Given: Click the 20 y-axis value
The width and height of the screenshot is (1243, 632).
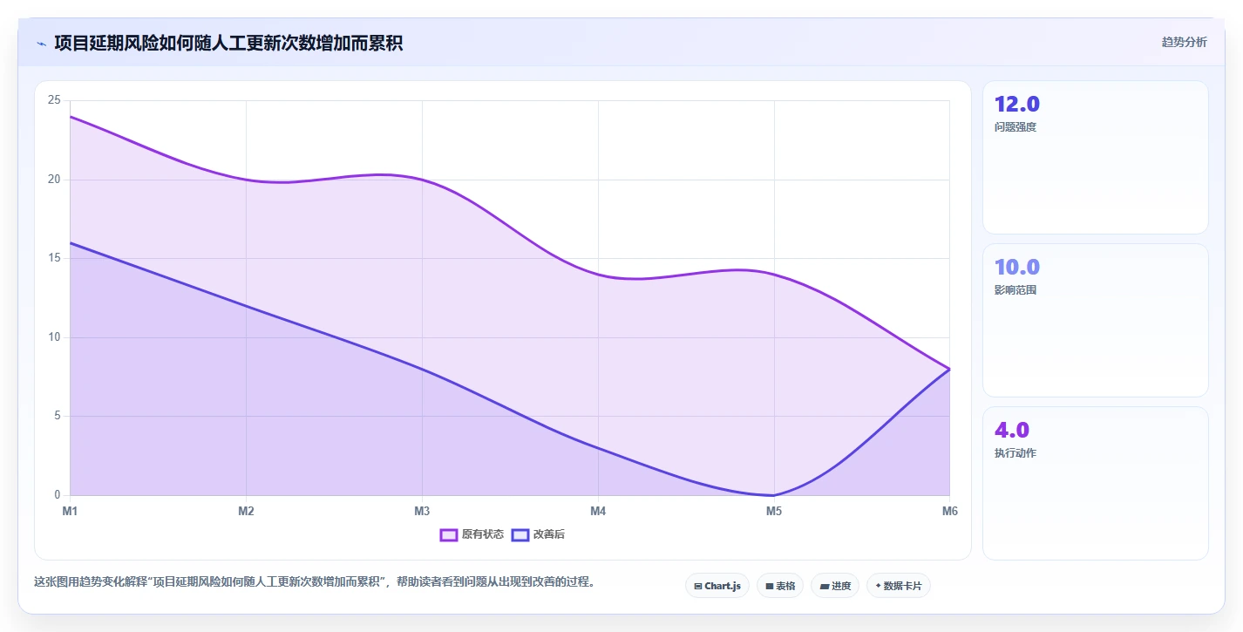Looking at the screenshot, I should tap(54, 180).
